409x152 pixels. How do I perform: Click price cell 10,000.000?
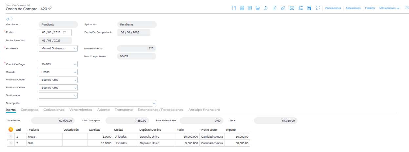coord(186,137)
